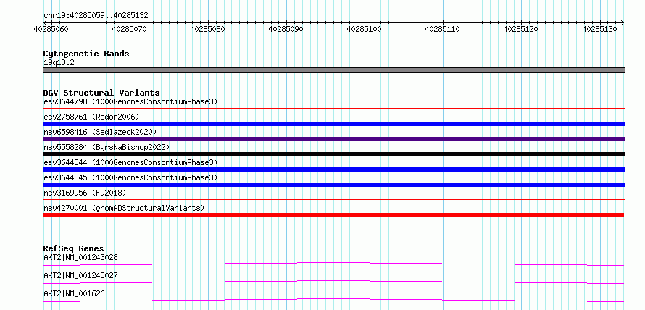Click magenta line of AKT2|NM_001626
Image resolution: width=645 pixels, height=310 pixels.
click(x=333, y=300)
